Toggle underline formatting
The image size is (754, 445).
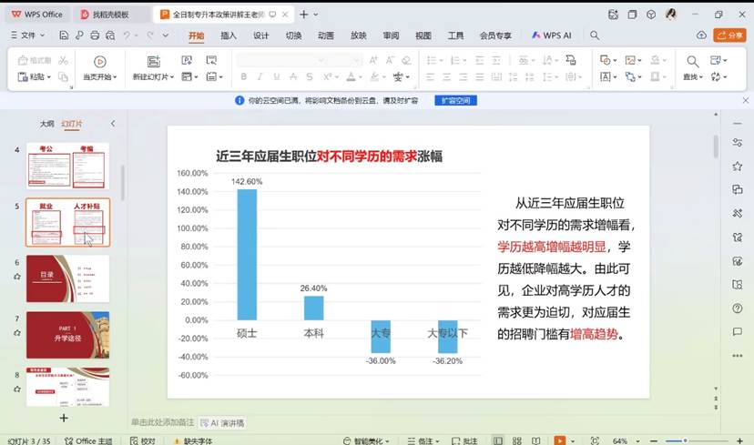point(277,76)
